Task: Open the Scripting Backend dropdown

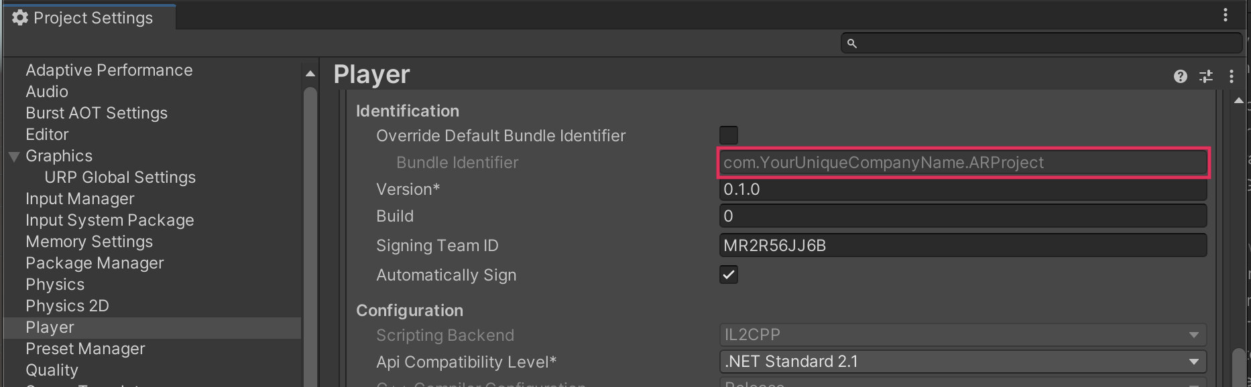Action: point(962,335)
